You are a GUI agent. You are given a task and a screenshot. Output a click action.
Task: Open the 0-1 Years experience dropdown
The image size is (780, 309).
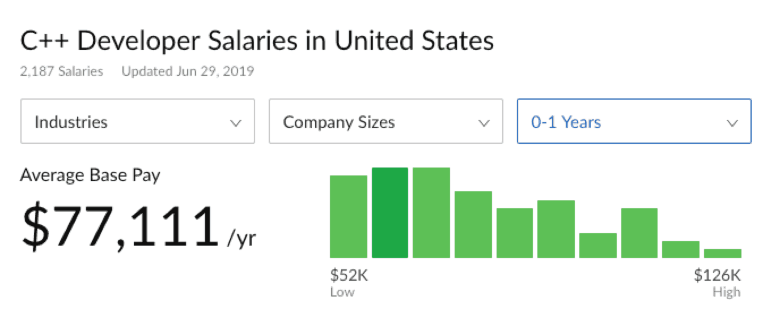click(x=634, y=122)
